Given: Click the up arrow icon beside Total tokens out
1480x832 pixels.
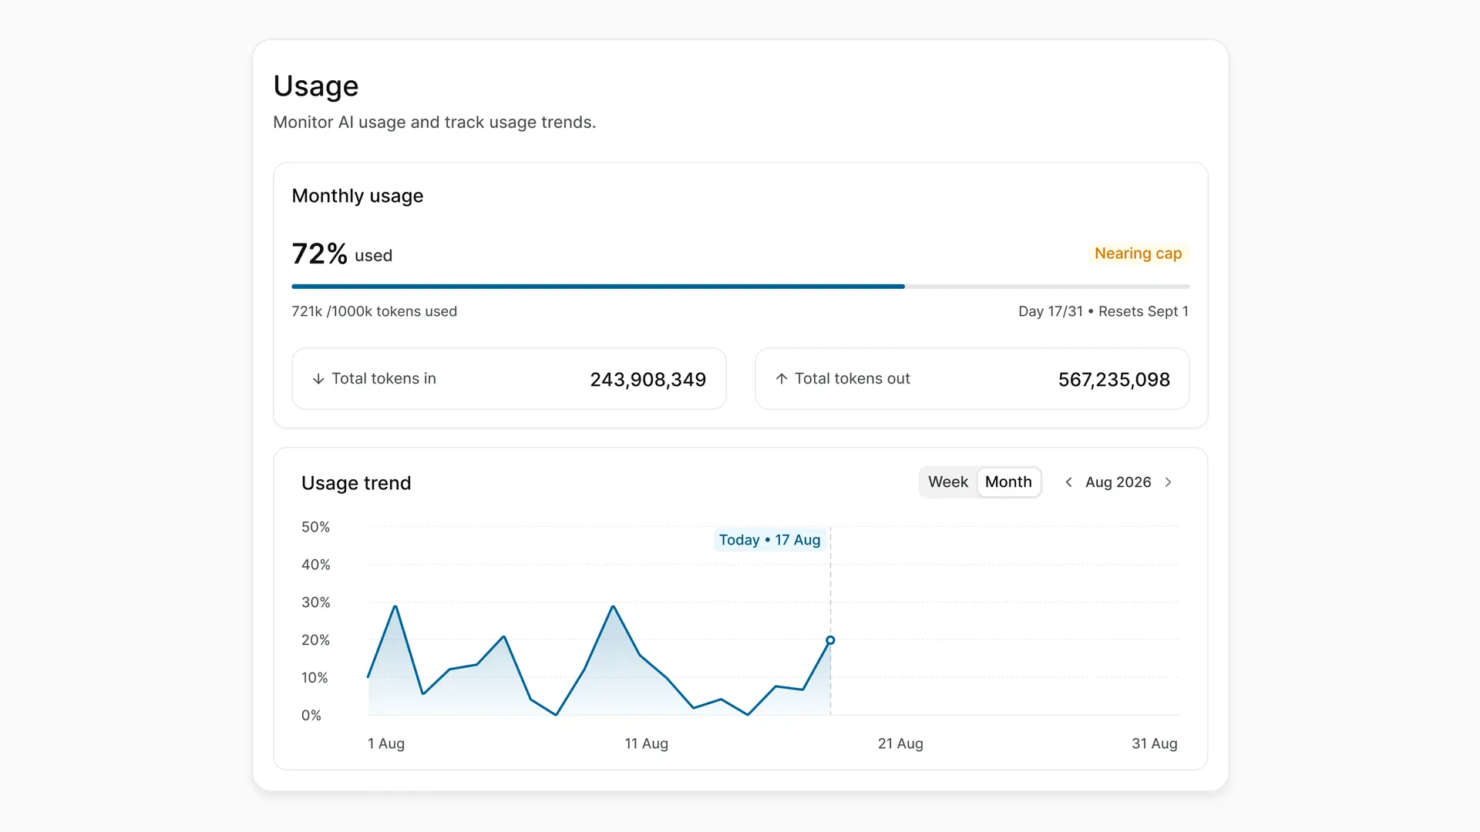Looking at the screenshot, I should (782, 378).
